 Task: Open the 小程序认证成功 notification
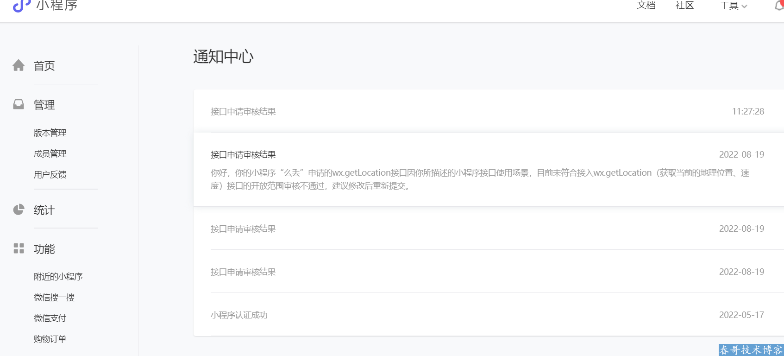489,315
